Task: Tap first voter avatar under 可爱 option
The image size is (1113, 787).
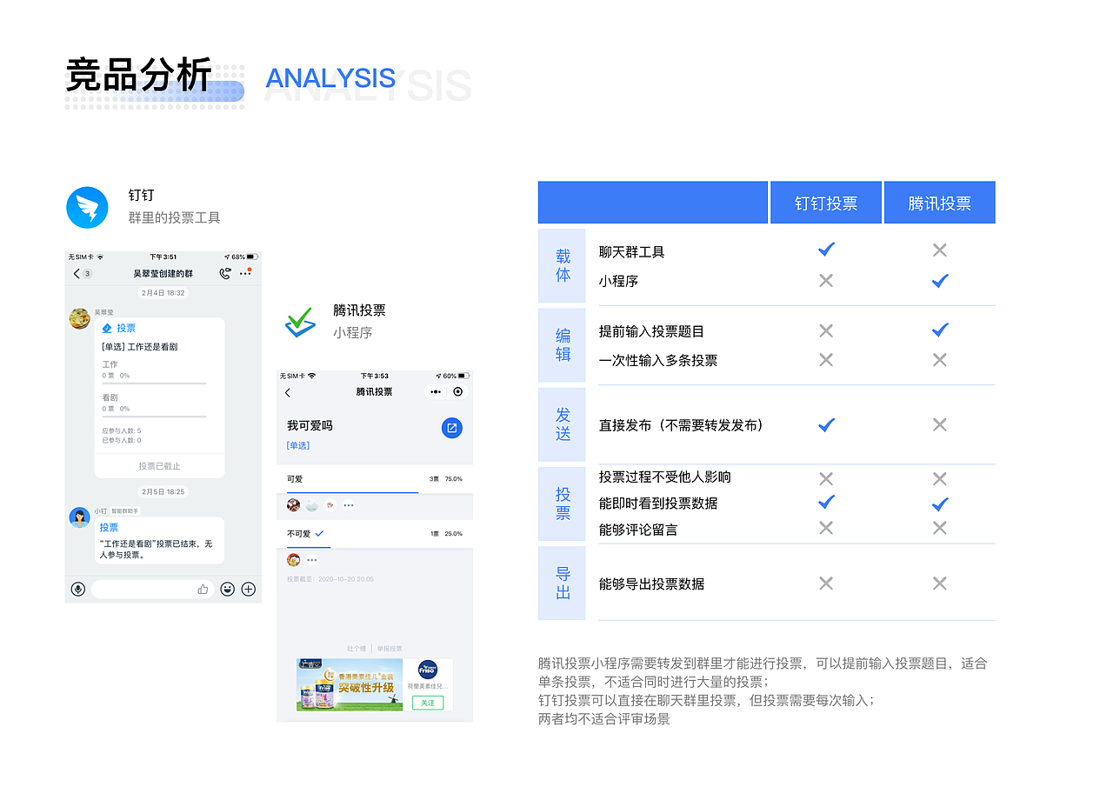Action: [293, 505]
